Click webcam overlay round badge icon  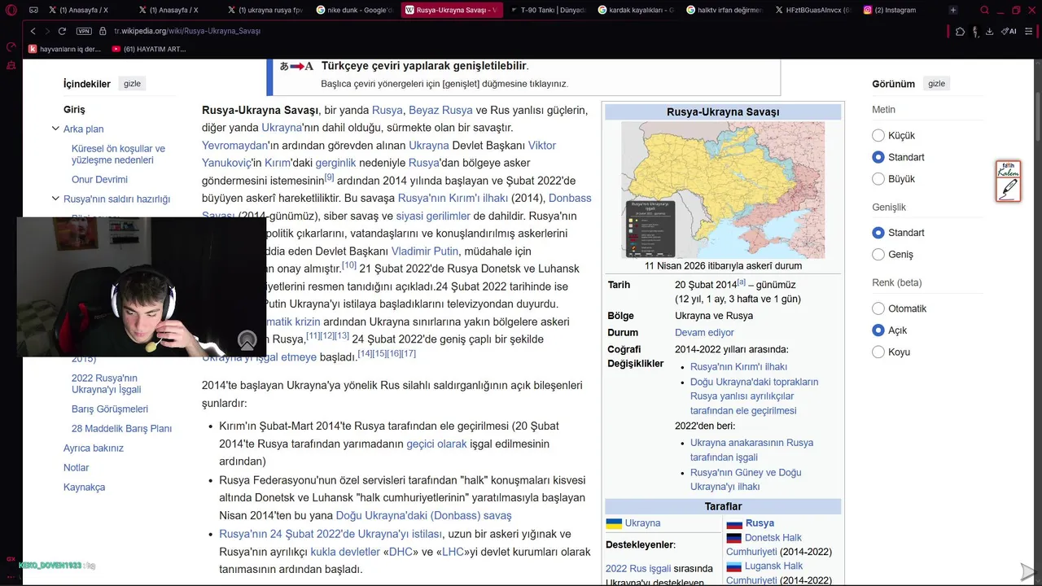click(x=247, y=341)
